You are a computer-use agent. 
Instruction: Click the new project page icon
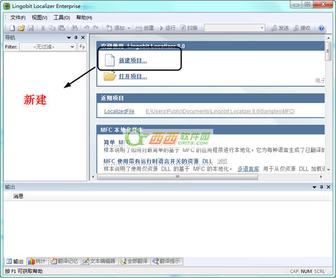[110, 60]
